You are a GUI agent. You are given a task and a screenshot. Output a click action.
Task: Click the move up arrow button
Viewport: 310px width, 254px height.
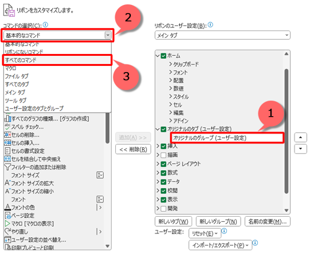coord(301,137)
